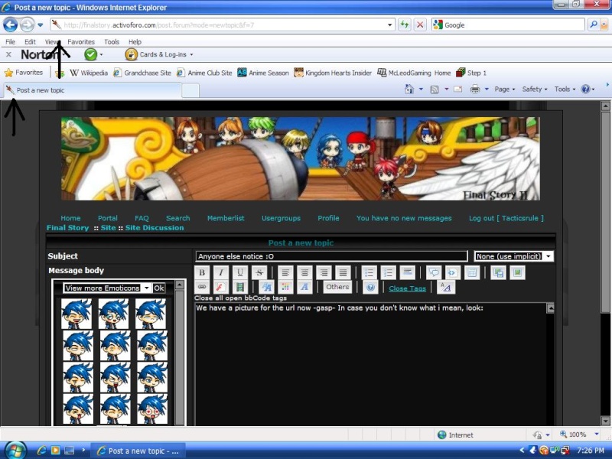Screen dimensions: 612x459
Task: Click Norton green checkmark icon
Action: click(x=90, y=54)
